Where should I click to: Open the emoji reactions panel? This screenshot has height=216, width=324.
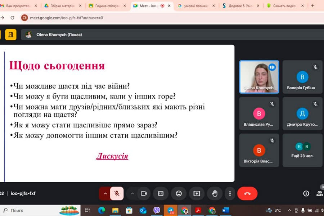tap(179, 193)
